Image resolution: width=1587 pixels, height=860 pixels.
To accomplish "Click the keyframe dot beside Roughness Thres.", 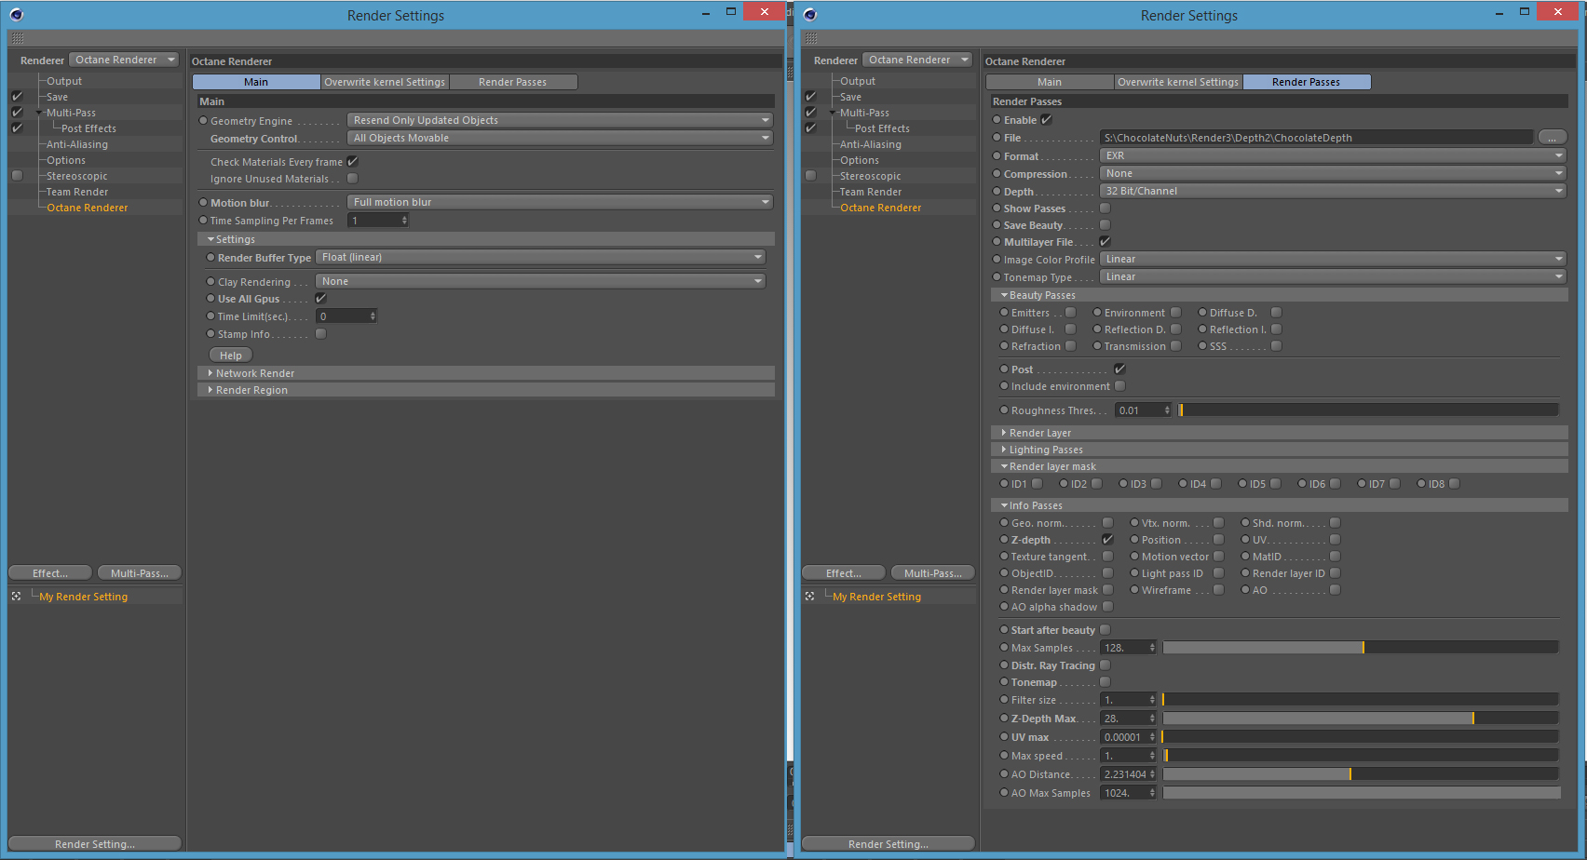I will click(1004, 410).
